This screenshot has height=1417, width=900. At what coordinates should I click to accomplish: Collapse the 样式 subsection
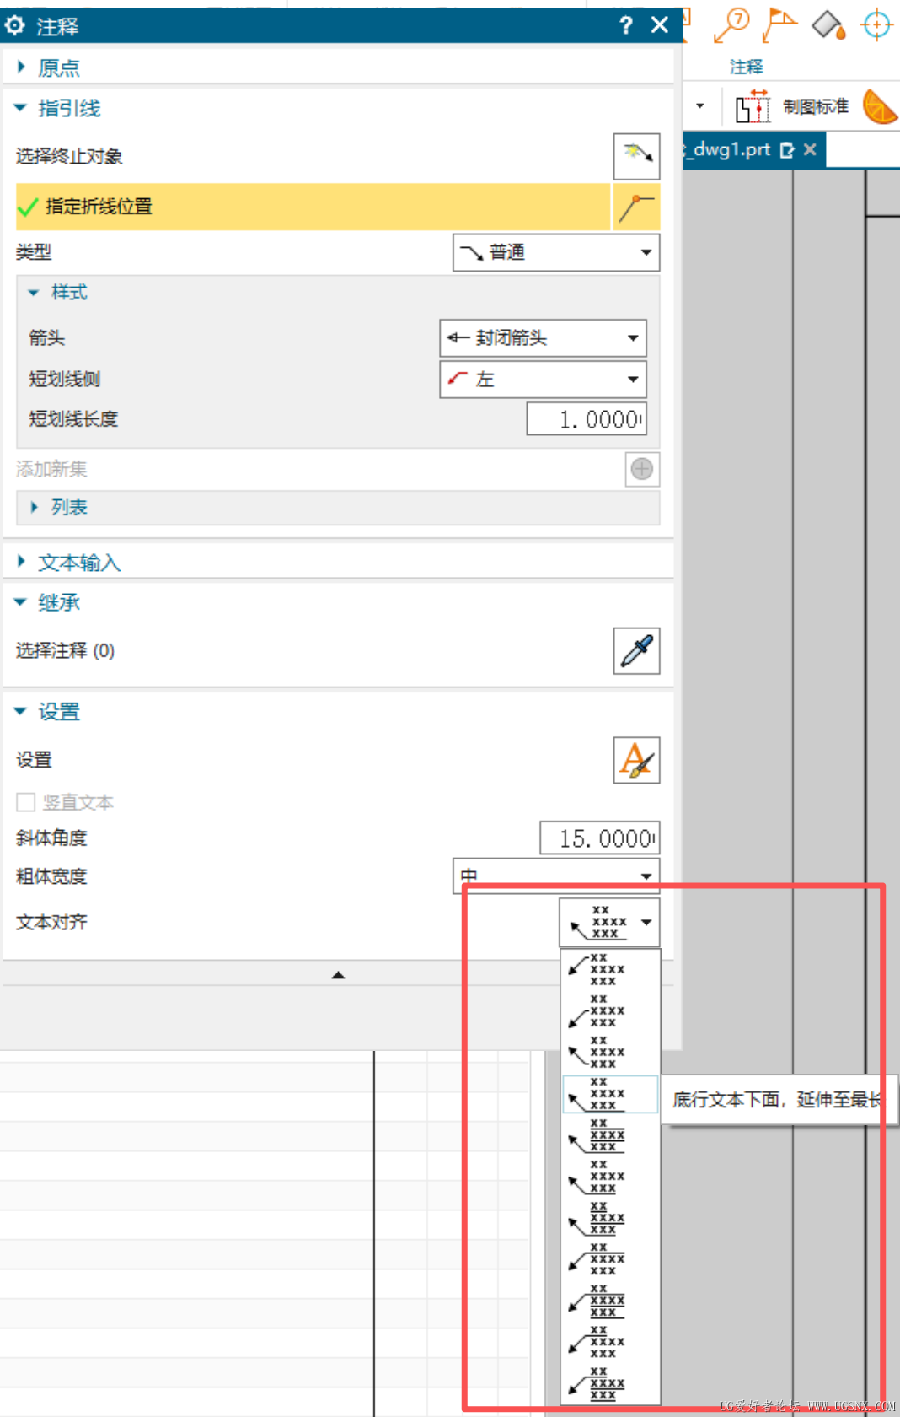point(57,293)
